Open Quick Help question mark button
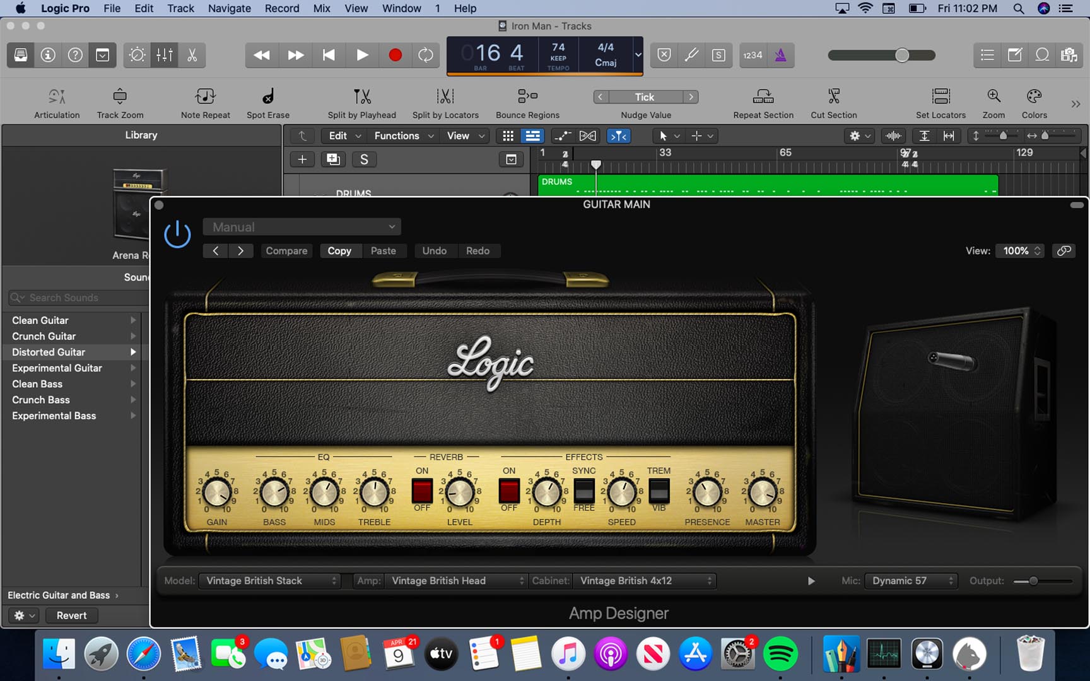Image resolution: width=1090 pixels, height=681 pixels. 75,55
